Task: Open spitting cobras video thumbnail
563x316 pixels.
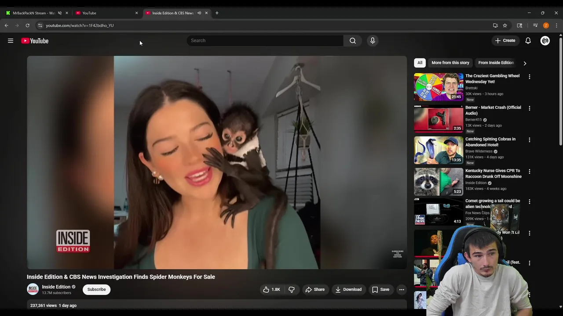Action: coord(439,150)
